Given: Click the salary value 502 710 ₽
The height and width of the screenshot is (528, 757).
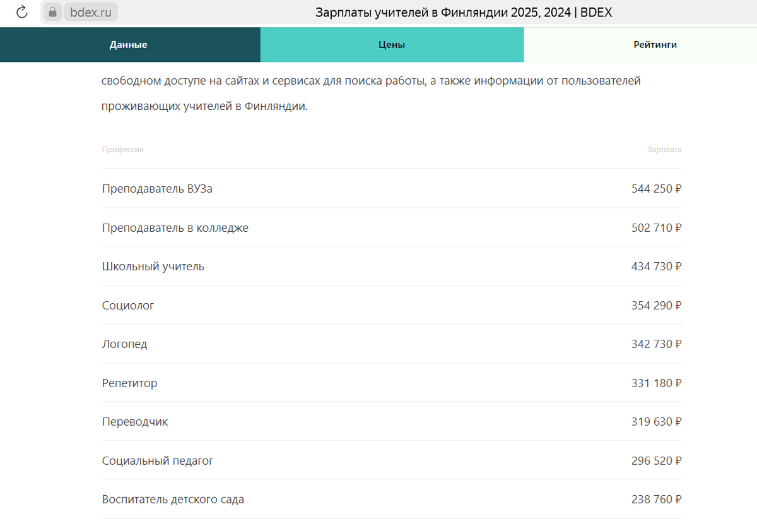Looking at the screenshot, I should pos(657,227).
